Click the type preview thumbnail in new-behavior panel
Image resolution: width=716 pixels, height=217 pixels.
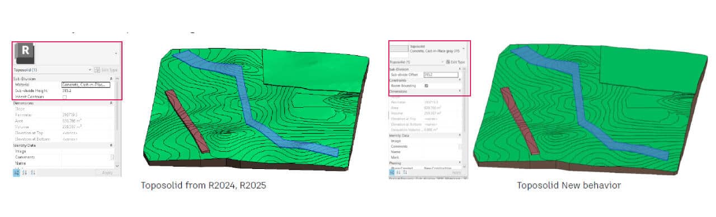pyautogui.click(x=399, y=49)
